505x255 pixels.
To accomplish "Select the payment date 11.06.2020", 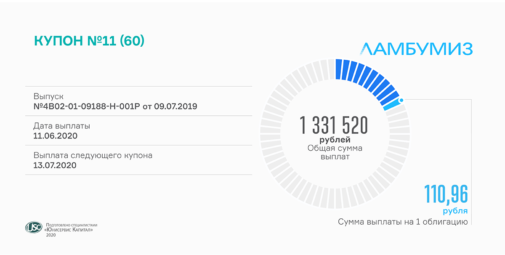I will (55, 135).
